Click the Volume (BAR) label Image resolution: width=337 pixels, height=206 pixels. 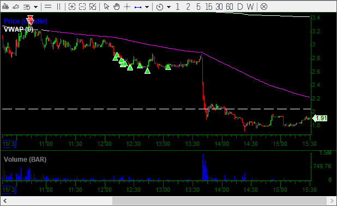click(x=25, y=160)
